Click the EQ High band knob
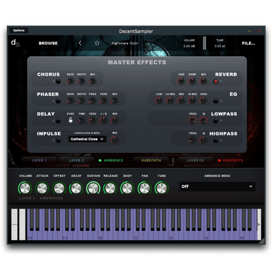This screenshot has width=273, height=273. [203, 101]
